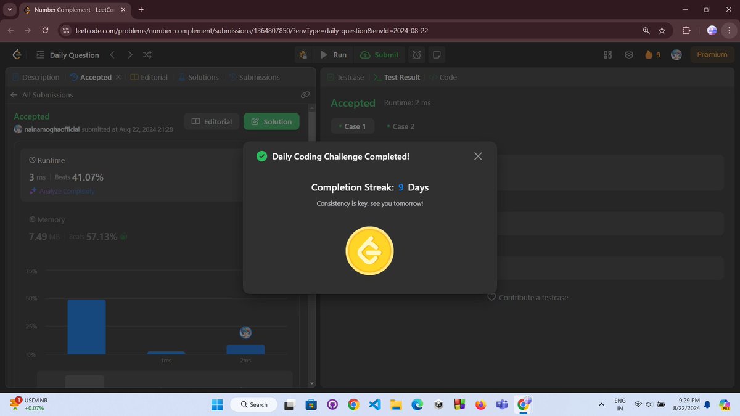The image size is (740, 416).
Task: Open the Editorial button under Accepted
Action: coord(212,121)
